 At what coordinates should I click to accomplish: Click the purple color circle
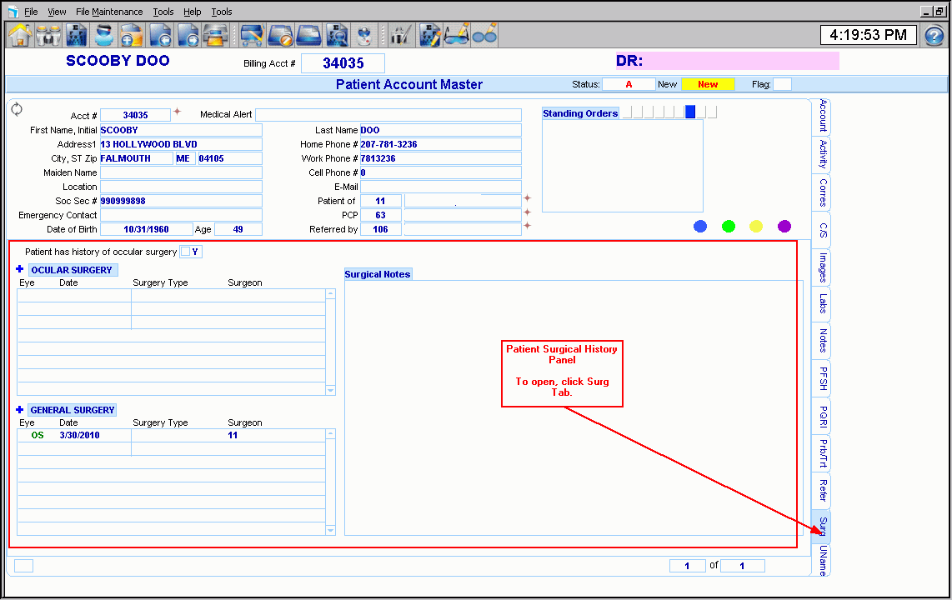[x=784, y=227]
